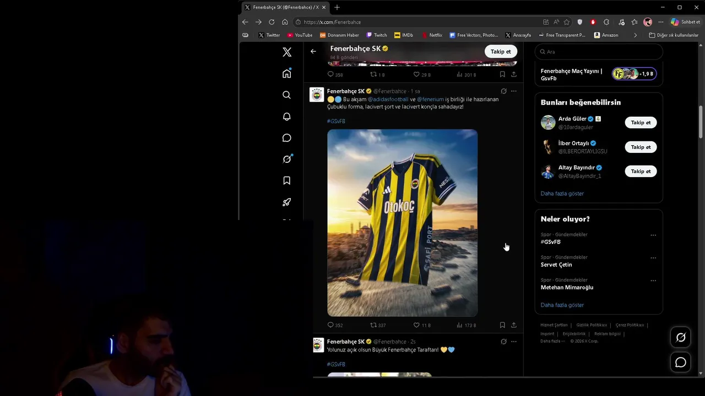Show more trends under Metehan Mimaroğlu
The image size is (705, 396).
point(562,305)
